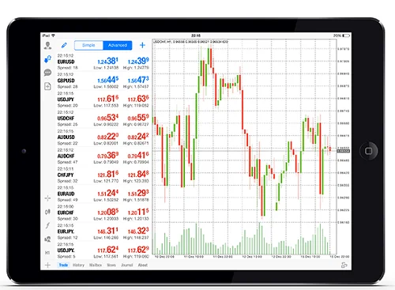This screenshot has width=395, height=290.
Task: Select the EURCHF symbol name
Action: (66, 213)
